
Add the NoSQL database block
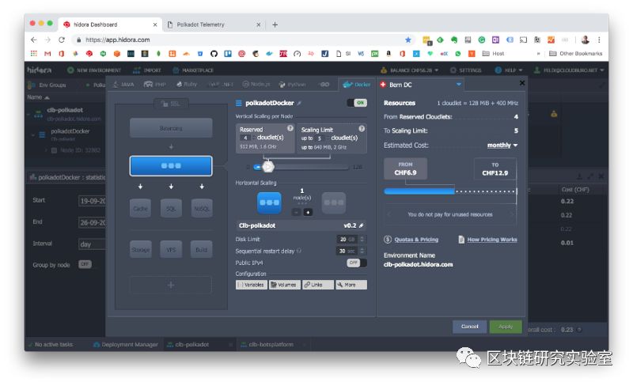[202, 208]
